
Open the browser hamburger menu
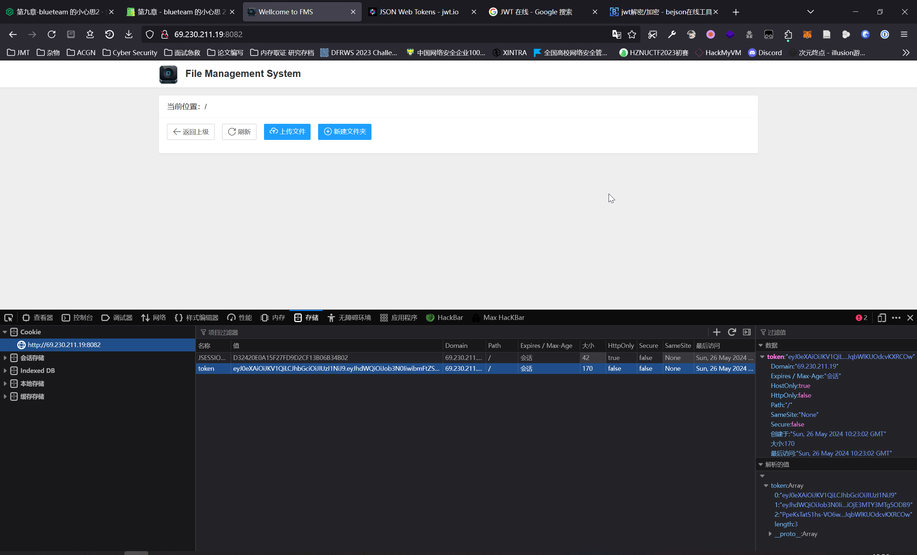(904, 35)
